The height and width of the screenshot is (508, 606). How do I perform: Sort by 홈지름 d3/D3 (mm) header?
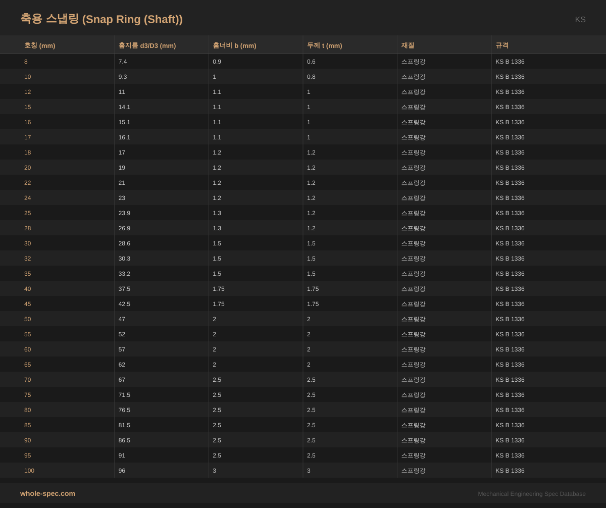[x=147, y=45]
